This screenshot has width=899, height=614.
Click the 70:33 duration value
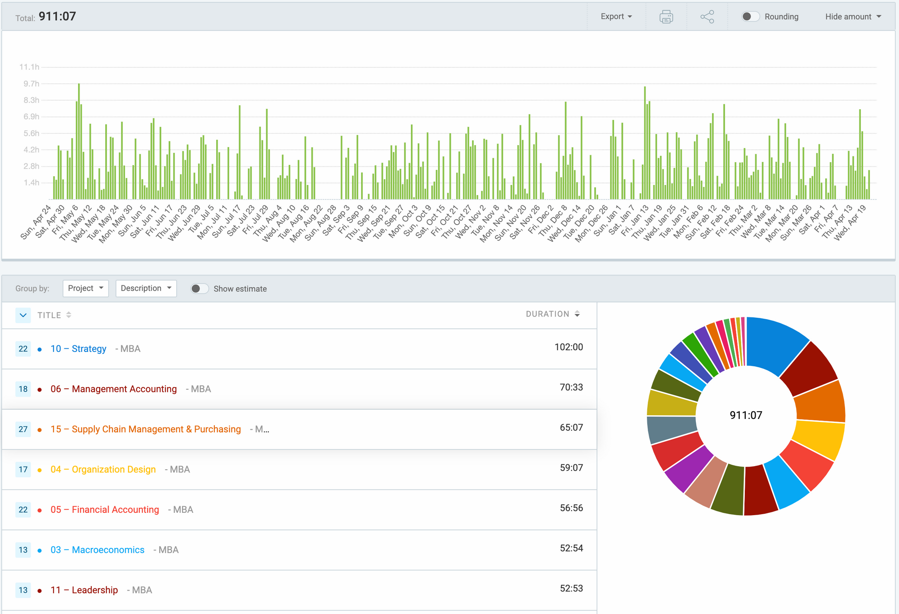click(x=571, y=387)
